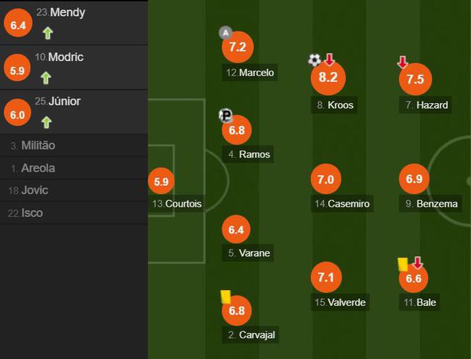Open the 14. Casemiro name label

point(342,204)
